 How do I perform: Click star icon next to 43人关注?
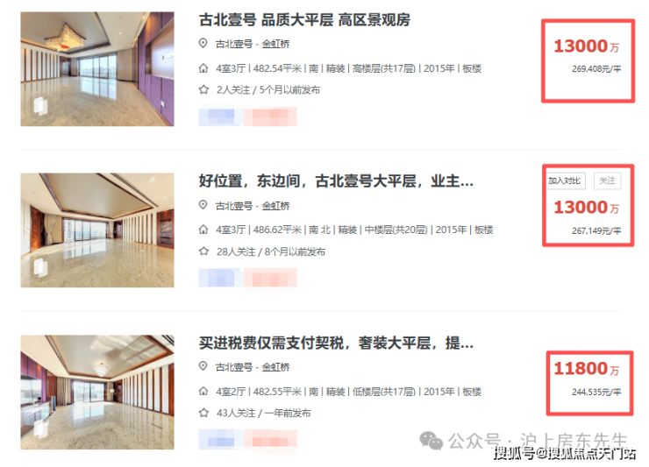click(203, 413)
